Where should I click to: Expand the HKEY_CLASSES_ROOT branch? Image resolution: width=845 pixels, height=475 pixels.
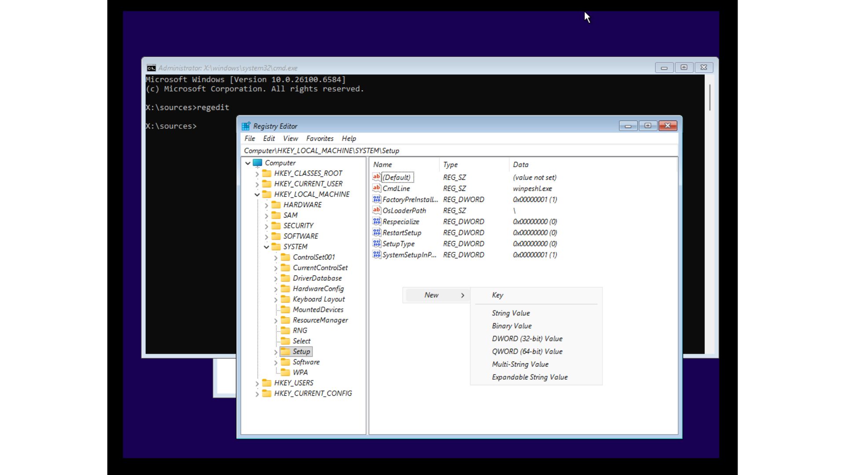click(x=257, y=173)
